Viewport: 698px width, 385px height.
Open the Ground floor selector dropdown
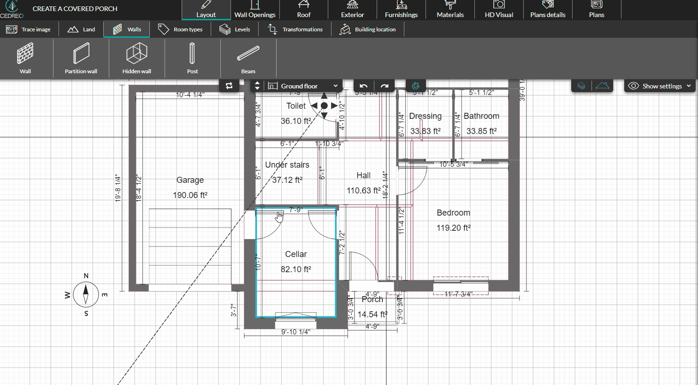(x=302, y=86)
